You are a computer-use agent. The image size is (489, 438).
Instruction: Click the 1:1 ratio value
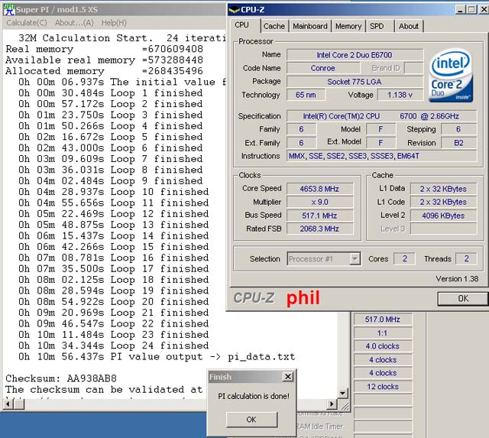383,333
